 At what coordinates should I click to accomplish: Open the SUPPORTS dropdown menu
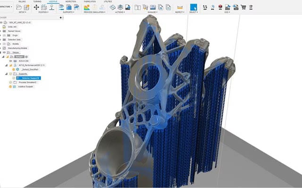click(68, 12)
